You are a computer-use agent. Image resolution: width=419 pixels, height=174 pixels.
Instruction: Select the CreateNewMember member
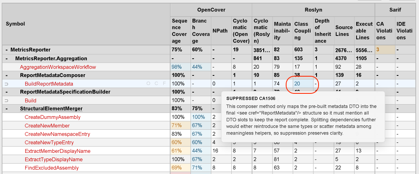[47, 125]
